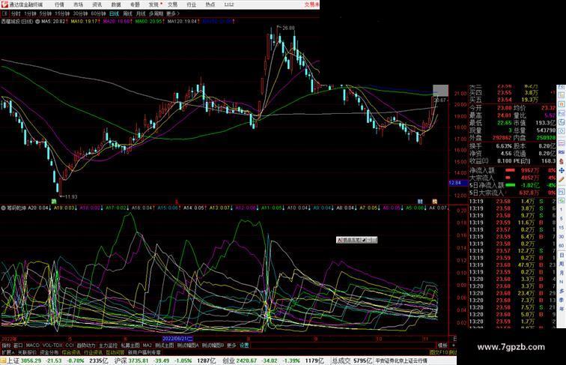
Task: Click the green marker at chart bottom left
Action: point(54,202)
